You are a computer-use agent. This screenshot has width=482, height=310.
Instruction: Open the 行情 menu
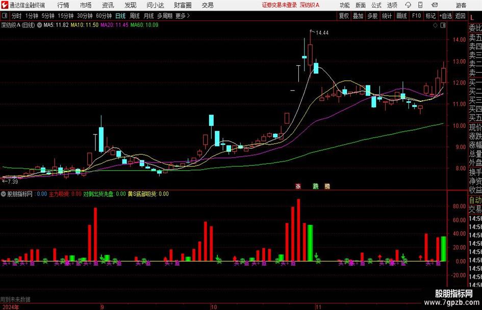[63, 5]
